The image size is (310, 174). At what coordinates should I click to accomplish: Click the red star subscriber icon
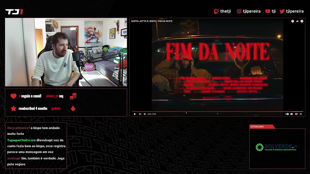pos(13,109)
